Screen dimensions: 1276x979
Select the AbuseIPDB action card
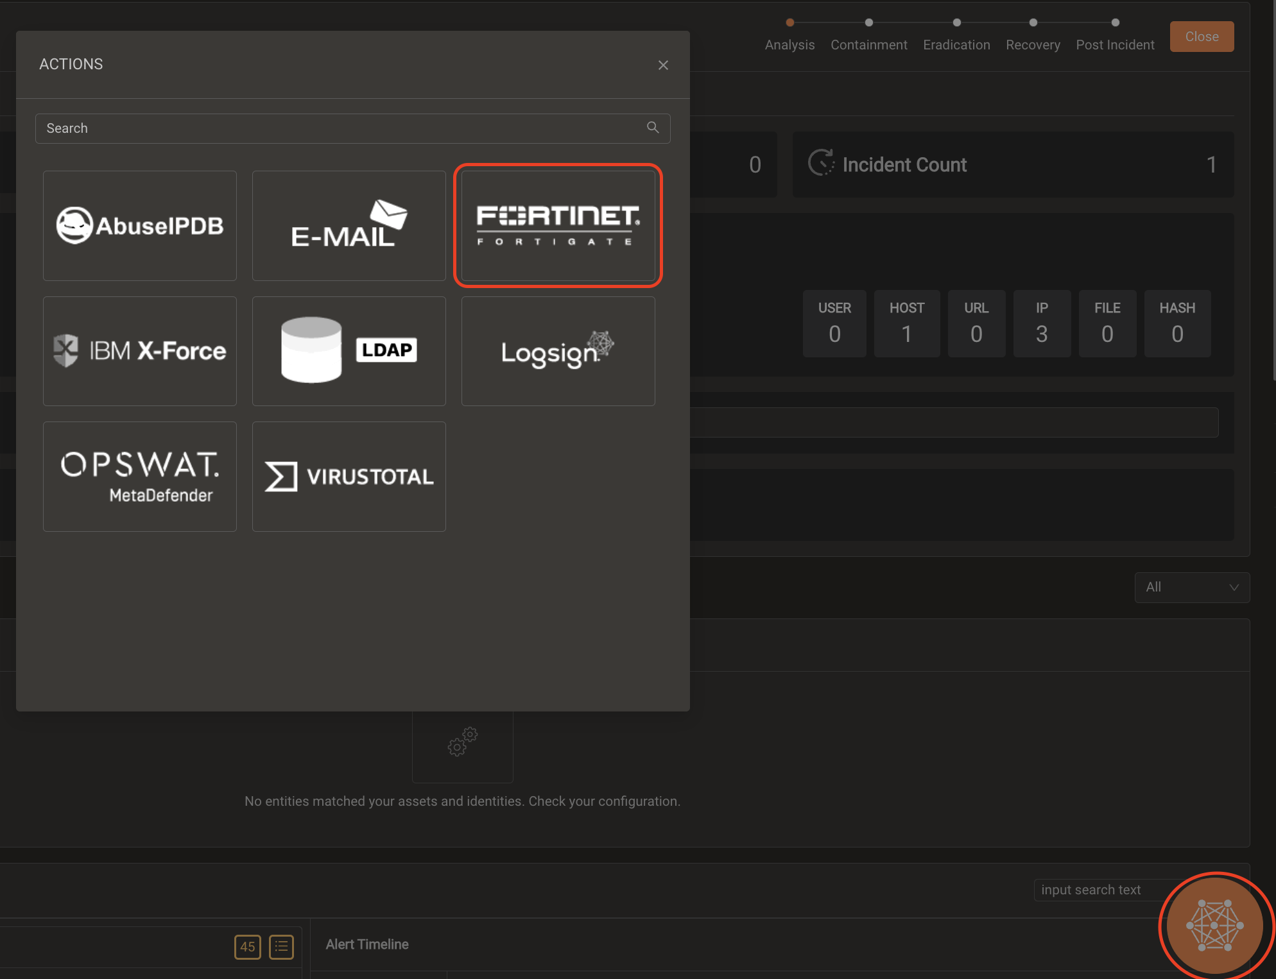(140, 226)
